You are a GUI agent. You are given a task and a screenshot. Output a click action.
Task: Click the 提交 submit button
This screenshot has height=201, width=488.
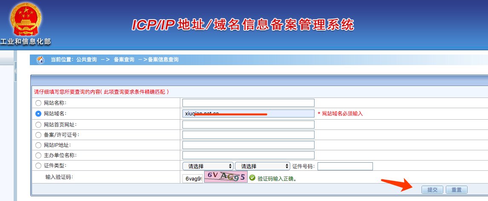(x=432, y=190)
